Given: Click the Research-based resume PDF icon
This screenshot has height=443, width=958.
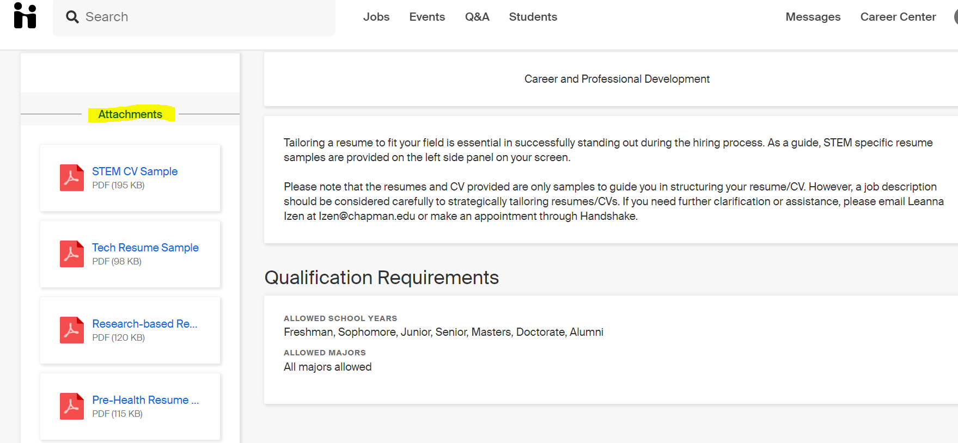Looking at the screenshot, I should pyautogui.click(x=72, y=330).
